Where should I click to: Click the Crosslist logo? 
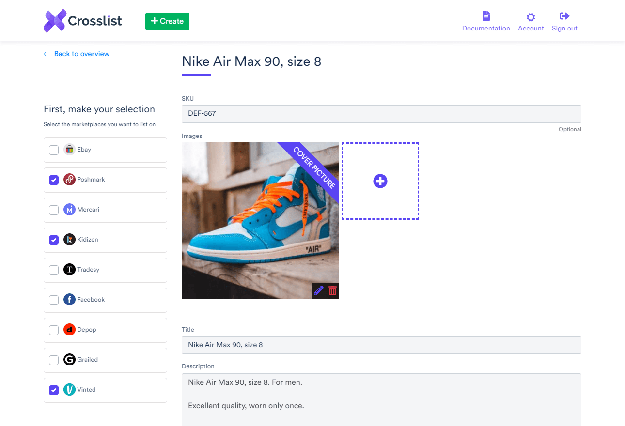[x=83, y=21]
